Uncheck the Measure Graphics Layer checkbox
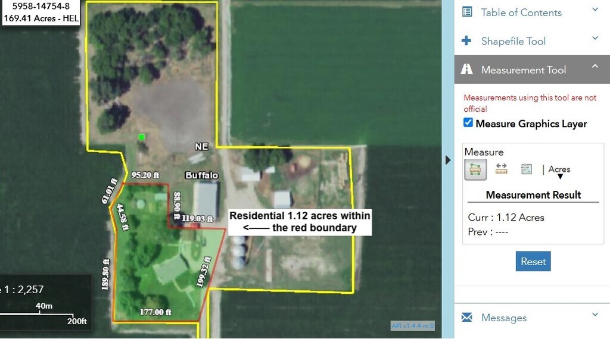This screenshot has width=610, height=339. [468, 123]
